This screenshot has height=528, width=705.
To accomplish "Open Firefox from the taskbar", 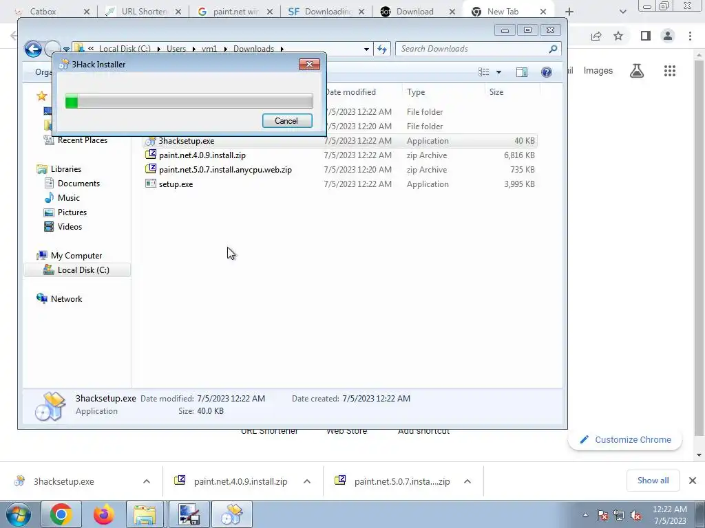I will 103,514.
